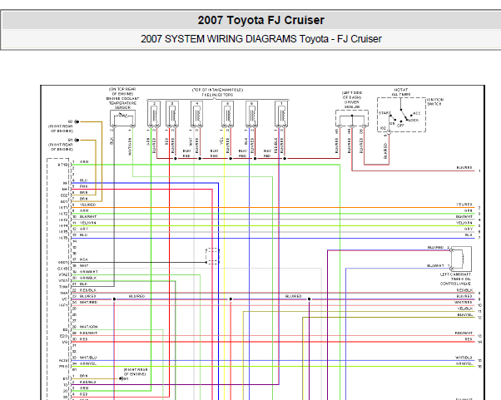The image size is (501, 400).
Task: Click the YEL/BLK label at right edge
Action: [464, 309]
